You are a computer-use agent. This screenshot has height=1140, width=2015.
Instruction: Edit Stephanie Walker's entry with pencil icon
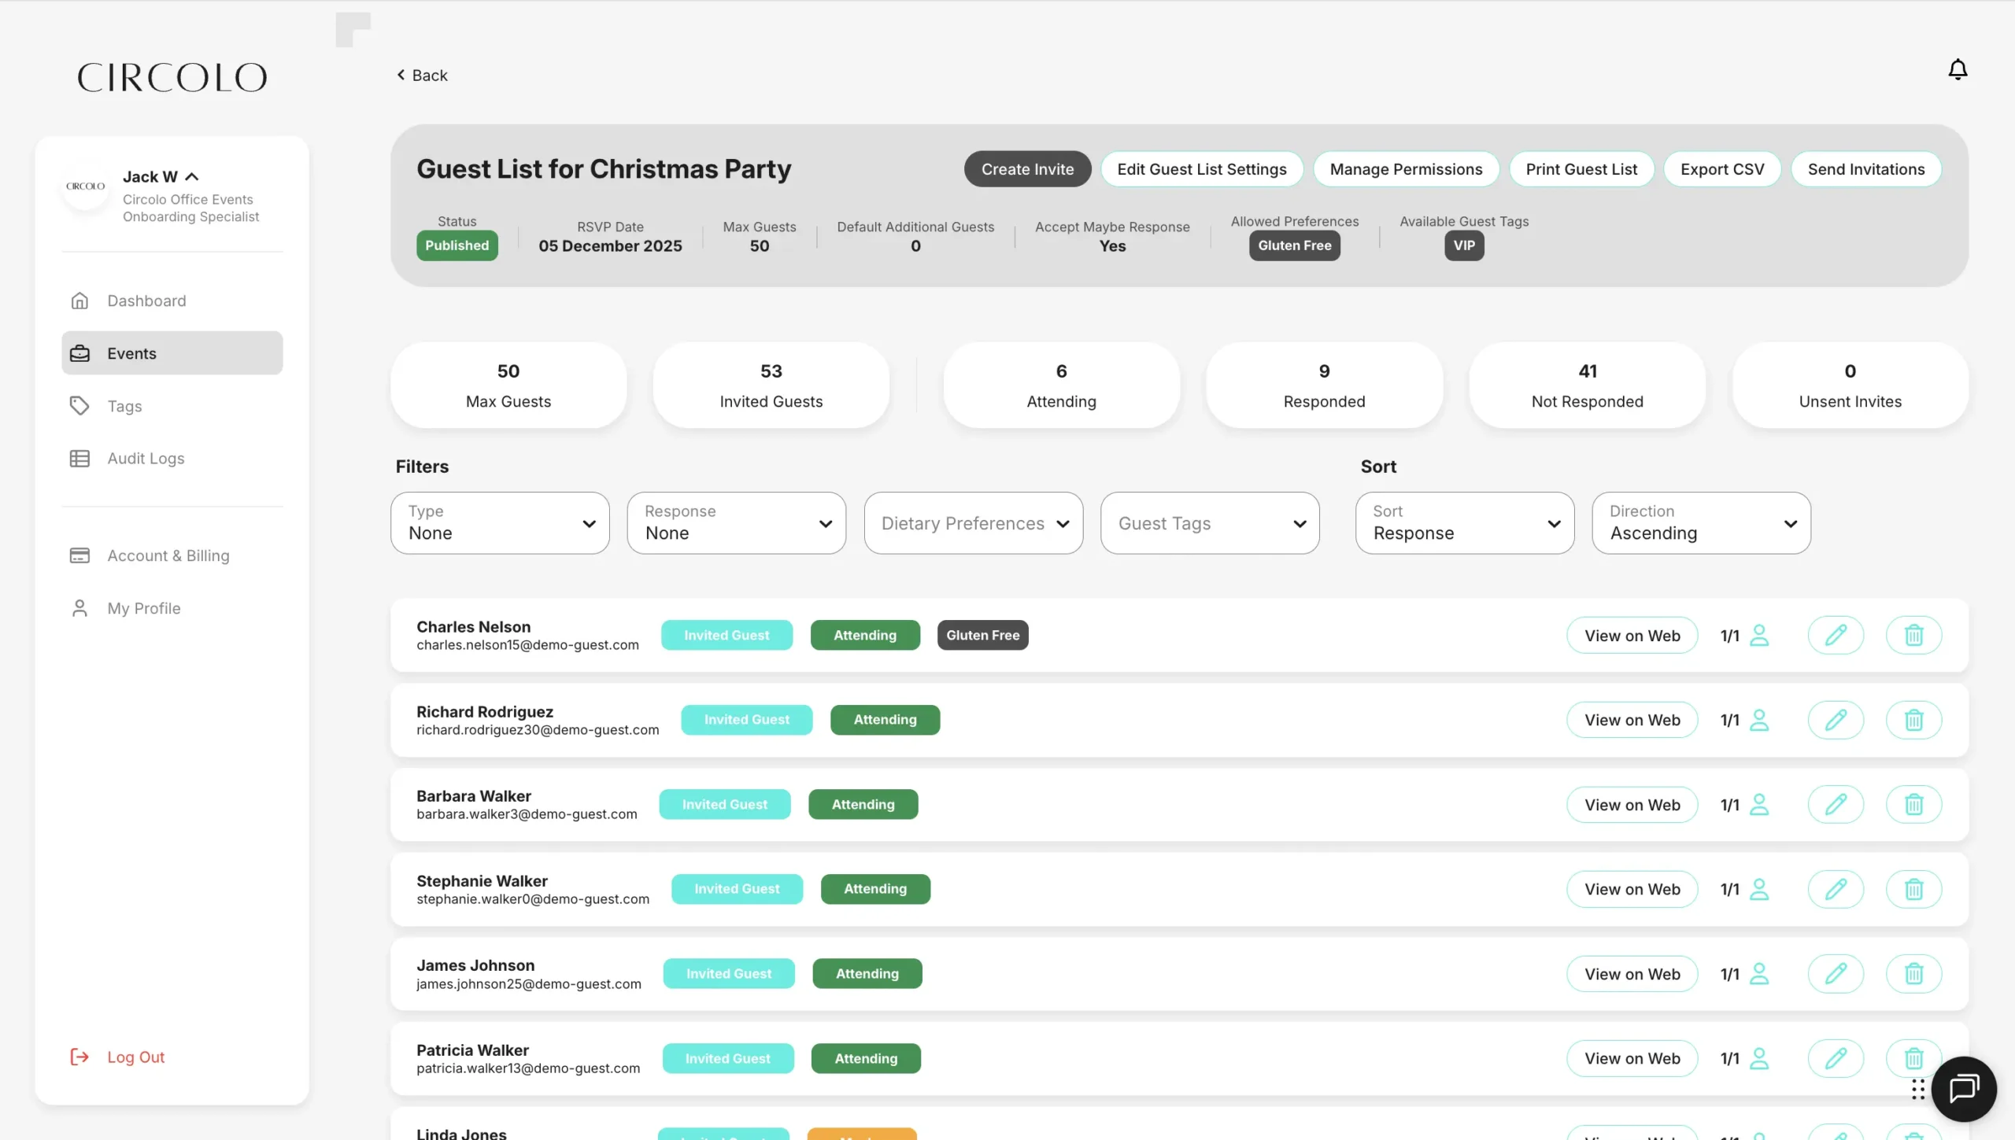click(x=1836, y=889)
